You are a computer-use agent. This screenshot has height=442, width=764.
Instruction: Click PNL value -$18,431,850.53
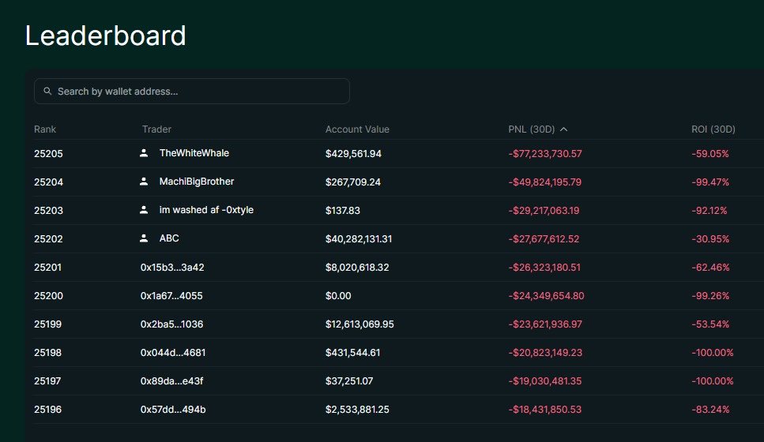[544, 410]
